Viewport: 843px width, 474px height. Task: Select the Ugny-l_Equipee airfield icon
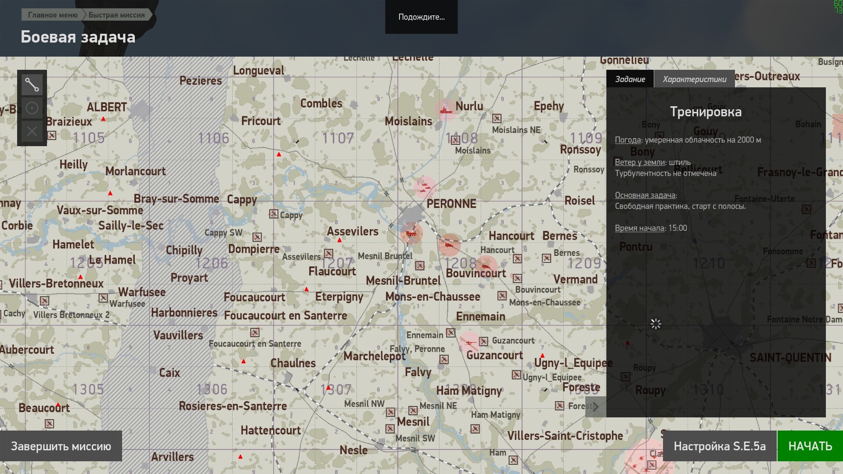[516, 375]
